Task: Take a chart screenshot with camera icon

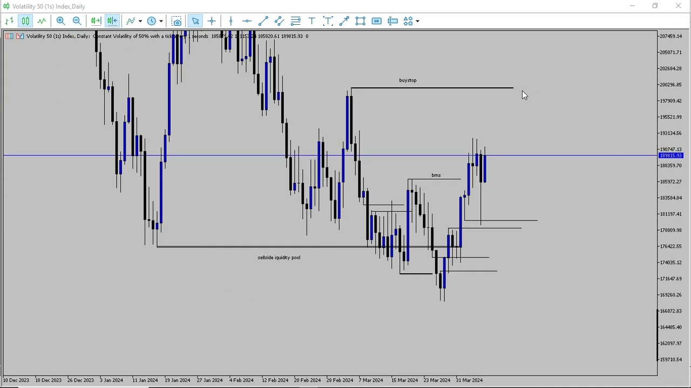Action: (x=177, y=21)
